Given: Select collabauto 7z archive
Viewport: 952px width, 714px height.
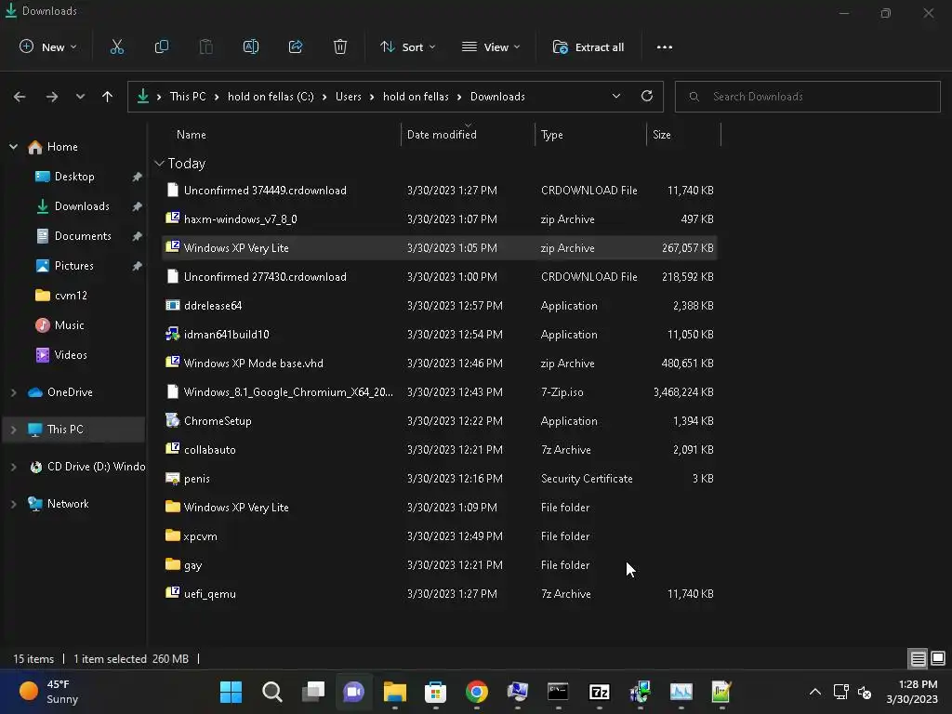Looking at the screenshot, I should click(x=440, y=450).
